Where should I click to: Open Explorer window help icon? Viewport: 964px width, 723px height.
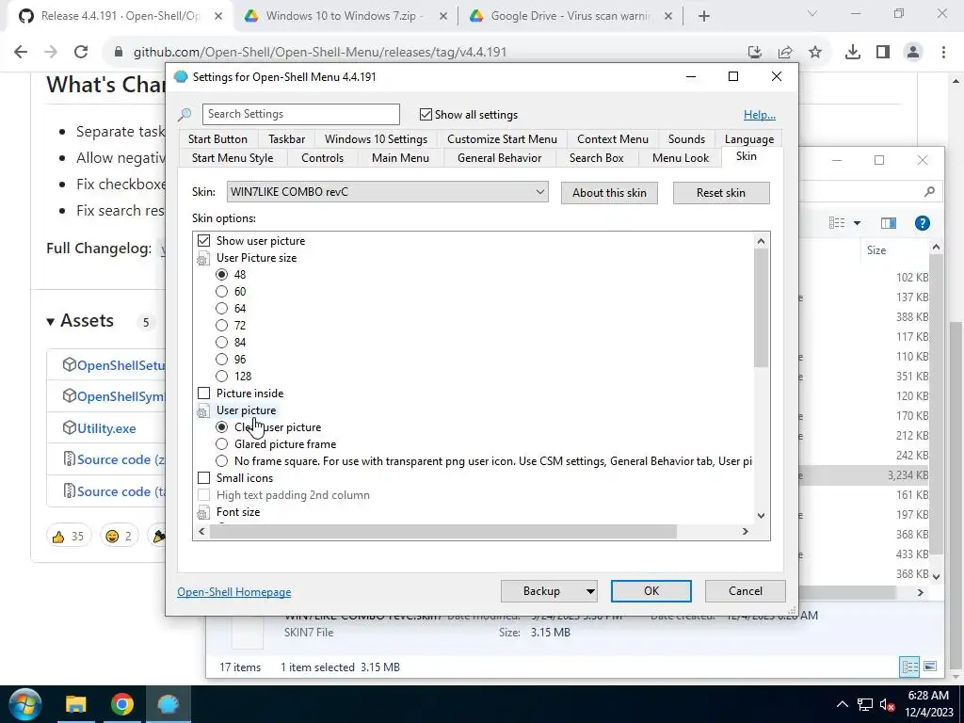(923, 223)
